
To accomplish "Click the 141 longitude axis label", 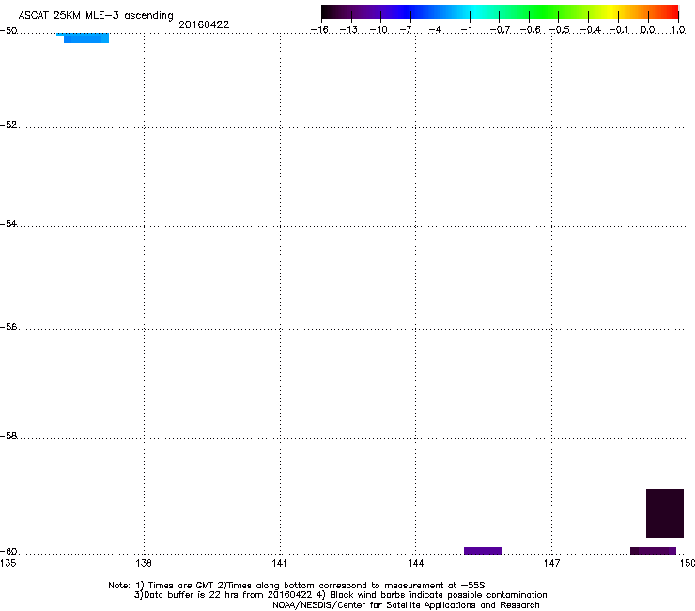I will 280,563.
